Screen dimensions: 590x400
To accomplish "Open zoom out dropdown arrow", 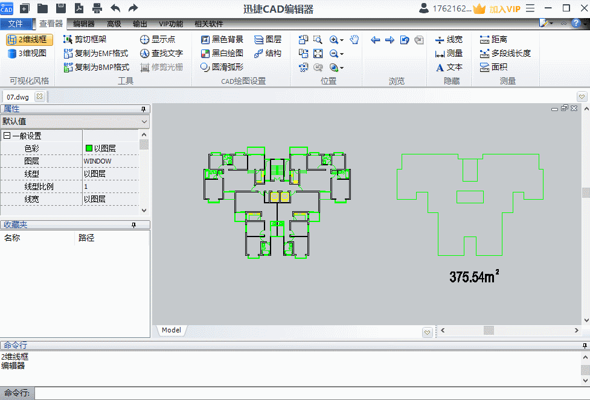I will [342, 54].
